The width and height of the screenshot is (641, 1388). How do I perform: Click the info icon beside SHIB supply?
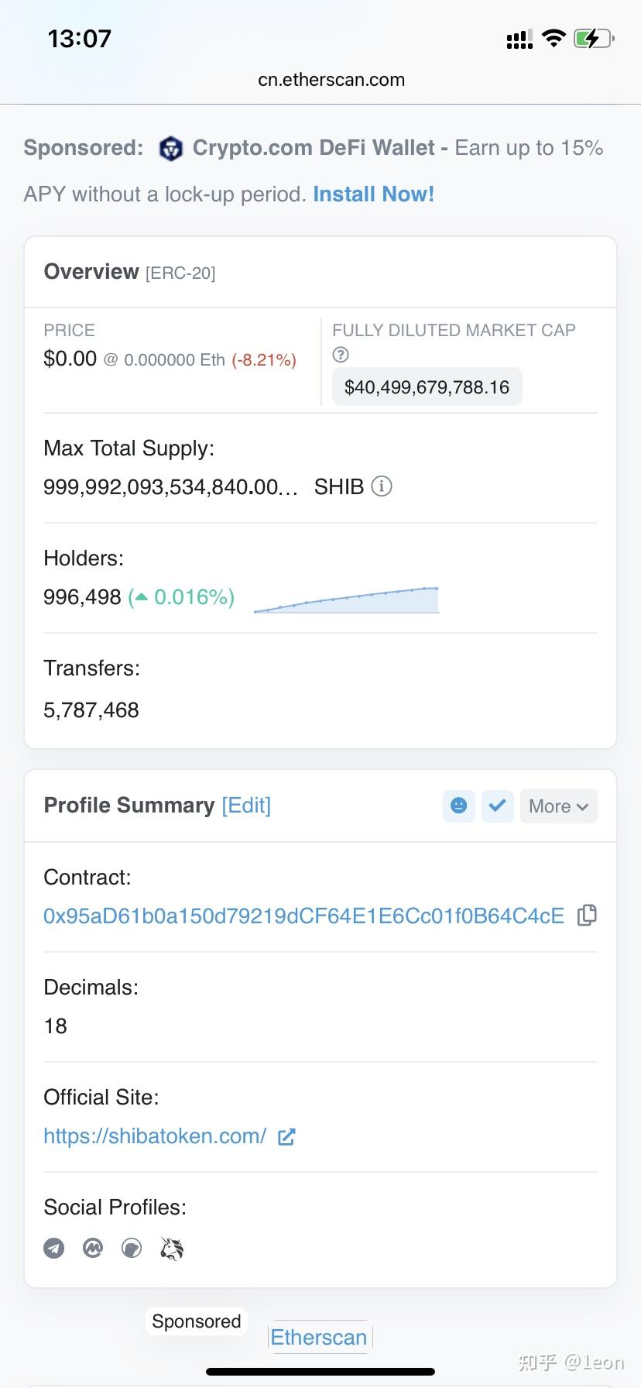click(382, 486)
